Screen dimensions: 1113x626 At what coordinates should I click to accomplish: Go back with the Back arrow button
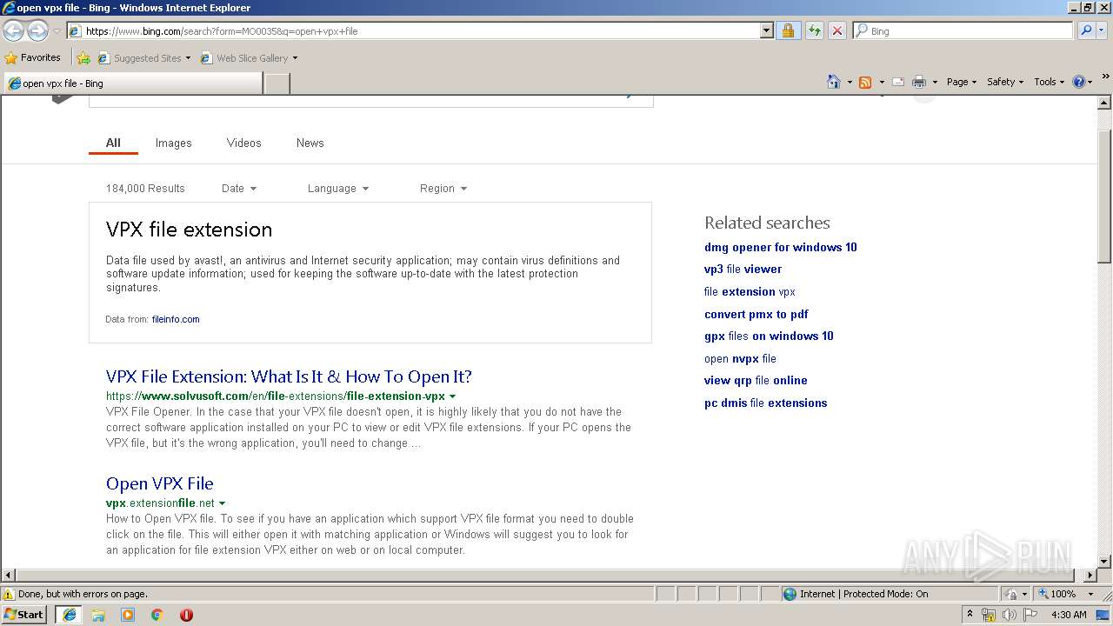[x=14, y=31]
